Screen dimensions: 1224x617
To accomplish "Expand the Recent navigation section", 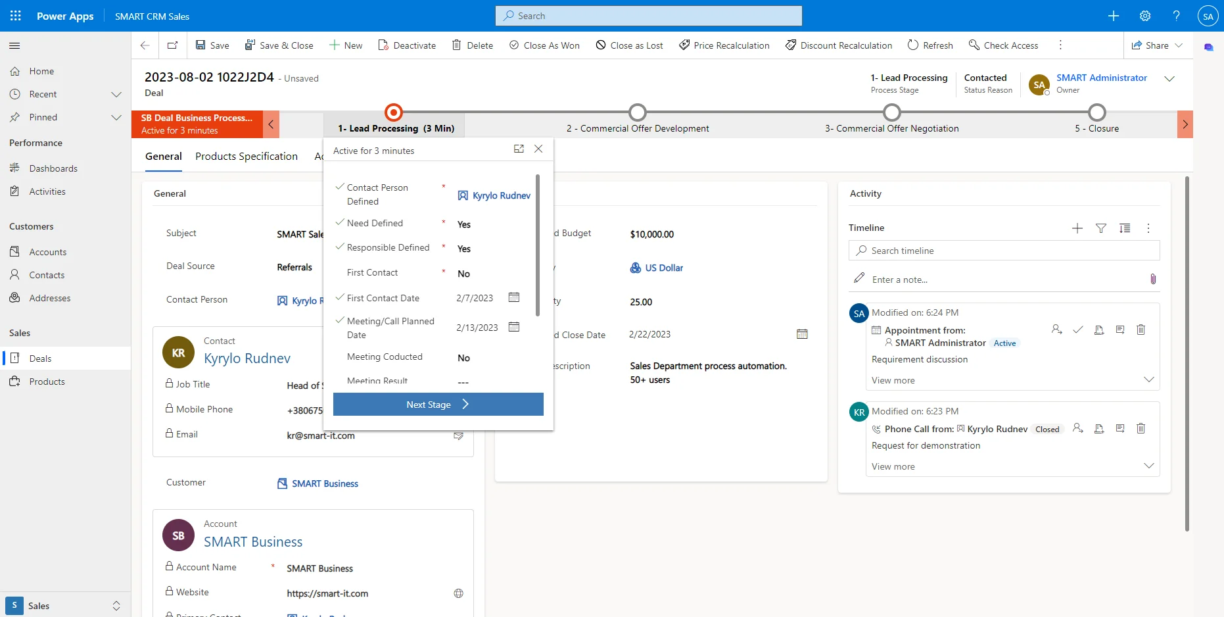I will pos(116,95).
